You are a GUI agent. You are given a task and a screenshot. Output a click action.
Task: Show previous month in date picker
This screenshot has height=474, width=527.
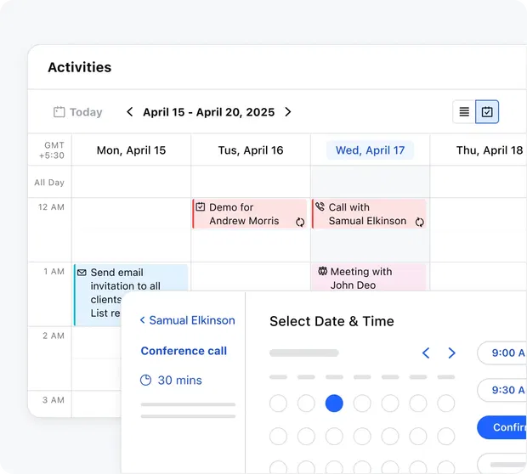point(426,353)
